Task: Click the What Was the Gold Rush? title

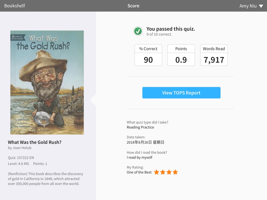Action: point(34,142)
